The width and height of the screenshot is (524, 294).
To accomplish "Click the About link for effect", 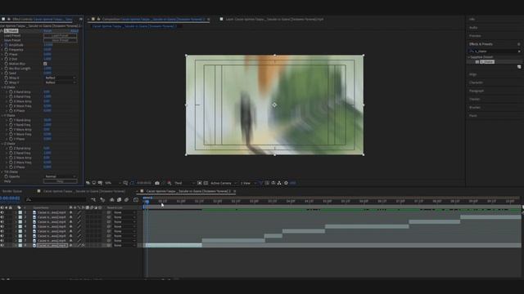I will (x=75, y=31).
